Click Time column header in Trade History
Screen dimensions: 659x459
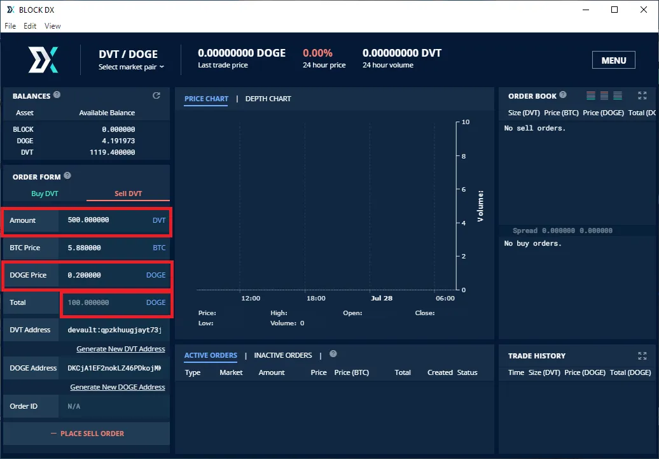pyautogui.click(x=516, y=373)
